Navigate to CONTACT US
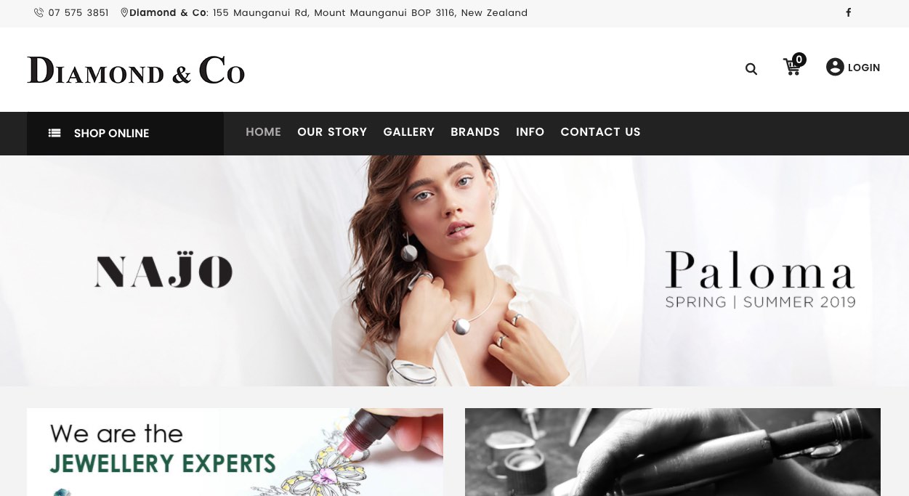This screenshot has height=496, width=909. 600,131
